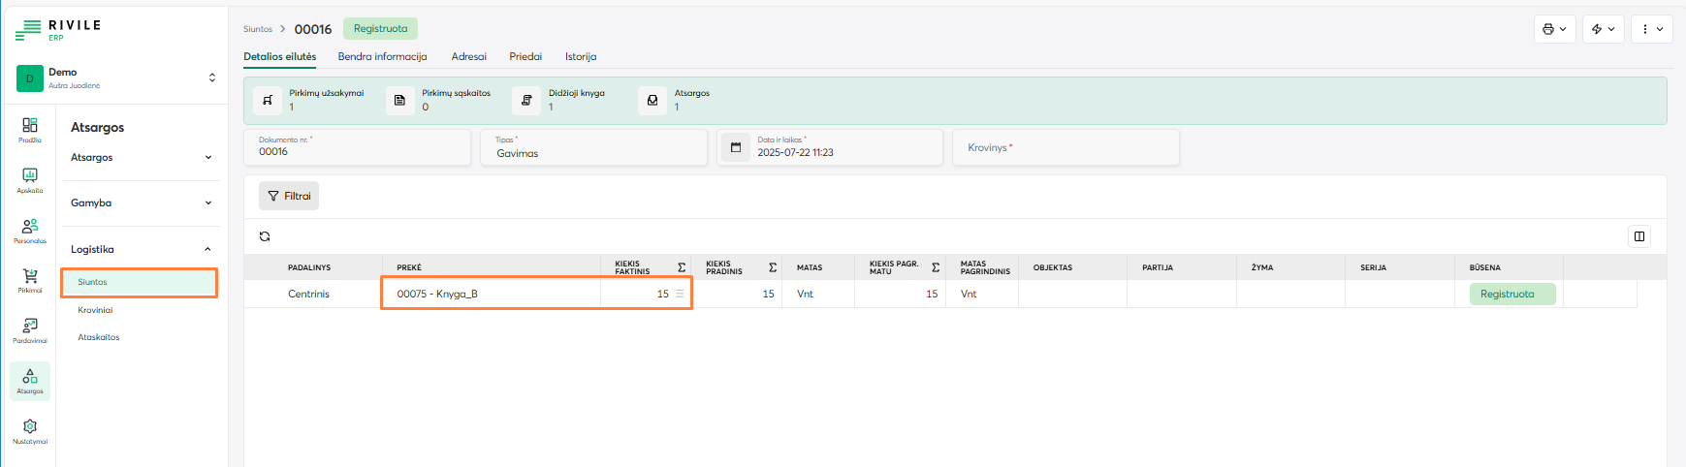Click the refresh icon above the table
The height and width of the screenshot is (467, 1686).
265,236
